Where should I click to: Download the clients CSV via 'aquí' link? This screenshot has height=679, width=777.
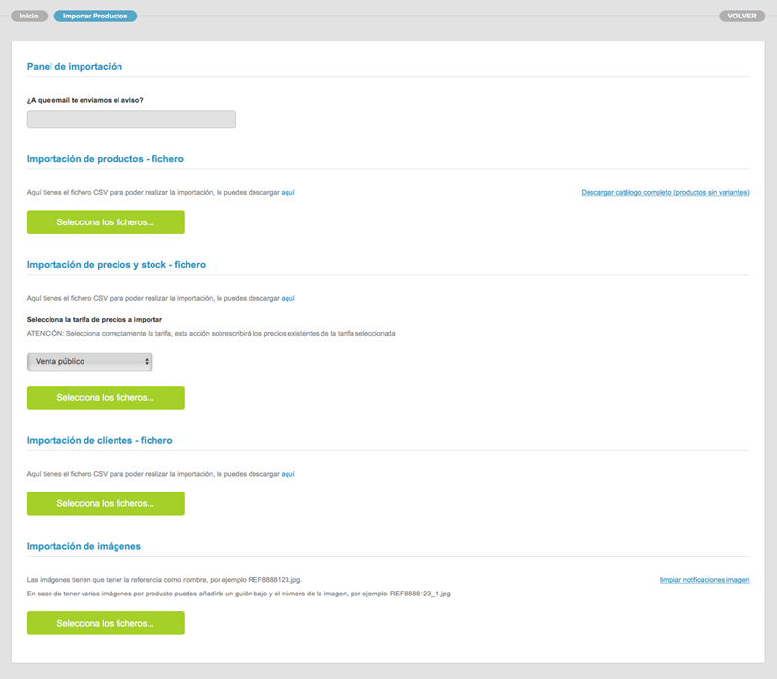click(287, 474)
